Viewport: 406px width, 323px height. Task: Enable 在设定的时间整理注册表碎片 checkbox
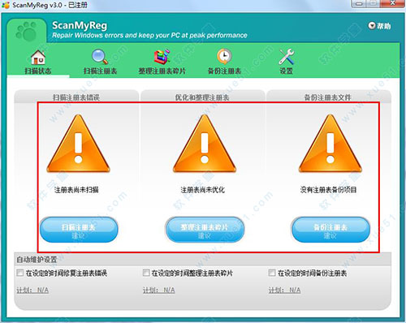(x=146, y=273)
